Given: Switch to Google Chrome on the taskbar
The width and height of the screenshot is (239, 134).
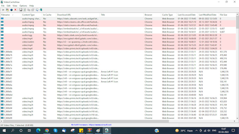Looking at the screenshot, I should 47,131.
